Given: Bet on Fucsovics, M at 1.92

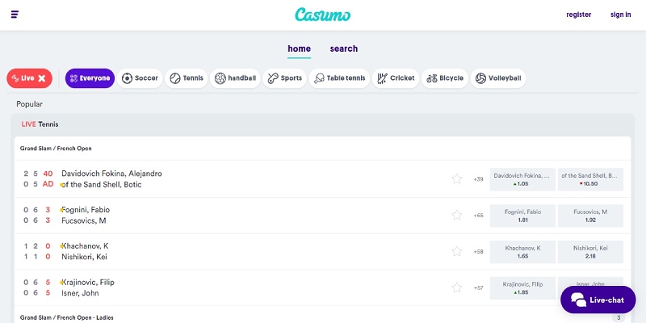Looking at the screenshot, I should coord(590,216).
